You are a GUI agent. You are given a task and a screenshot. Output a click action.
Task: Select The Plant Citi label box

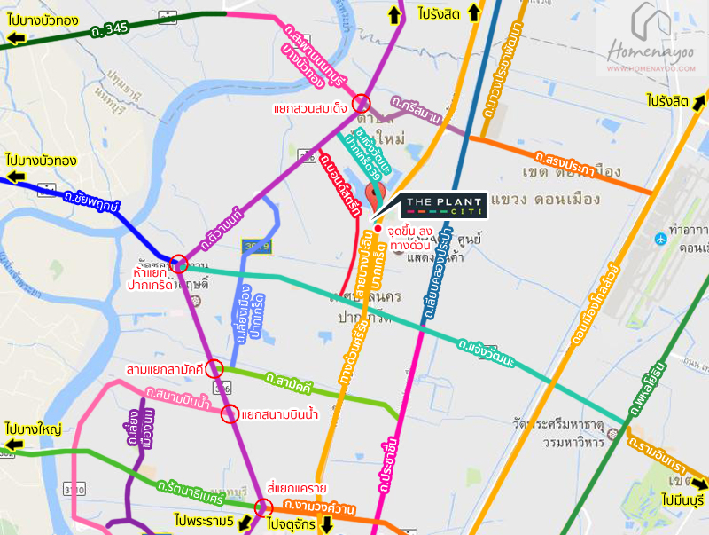[444, 206]
